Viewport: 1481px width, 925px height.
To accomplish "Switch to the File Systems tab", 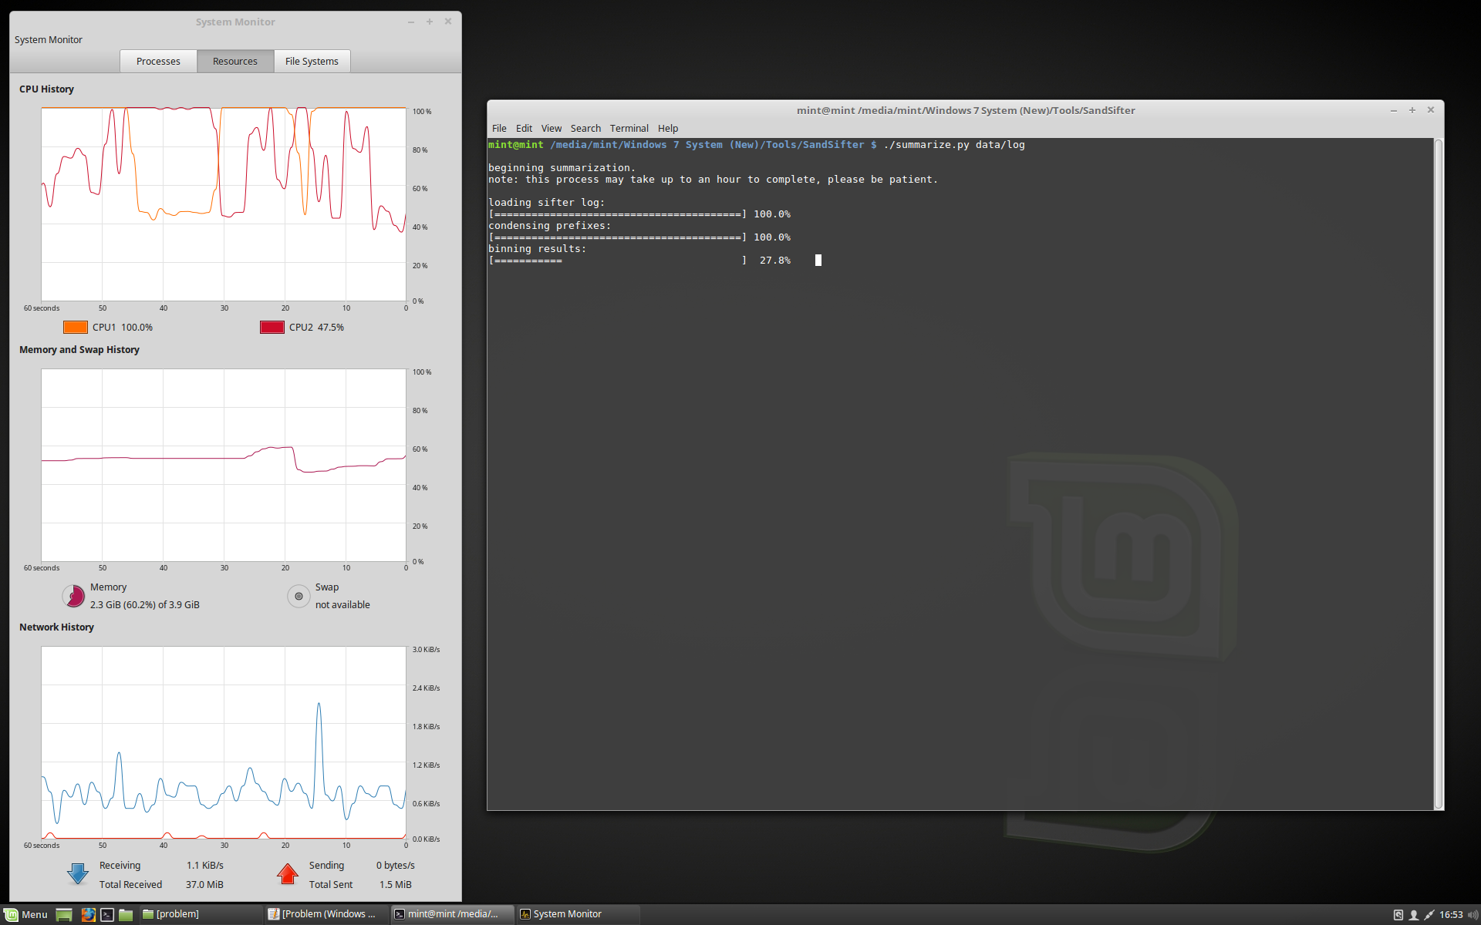I will tap(312, 61).
